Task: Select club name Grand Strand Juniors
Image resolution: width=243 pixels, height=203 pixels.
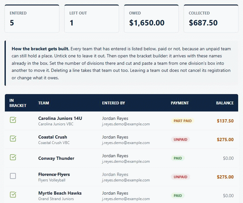Action: pyautogui.click(x=56, y=199)
